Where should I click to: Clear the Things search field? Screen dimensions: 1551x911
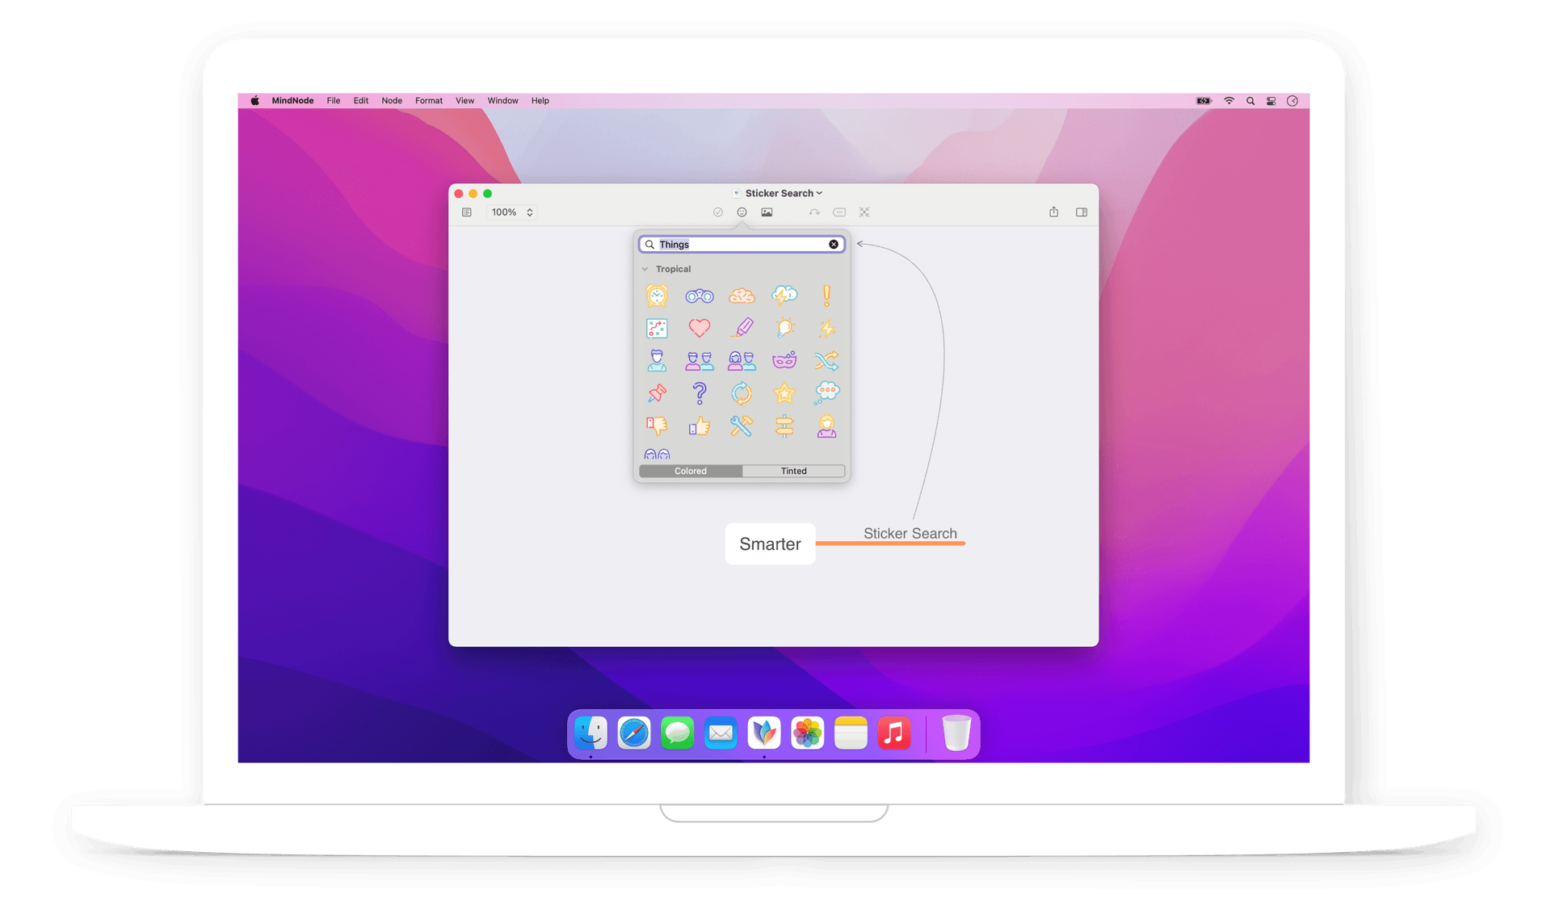pyautogui.click(x=834, y=244)
